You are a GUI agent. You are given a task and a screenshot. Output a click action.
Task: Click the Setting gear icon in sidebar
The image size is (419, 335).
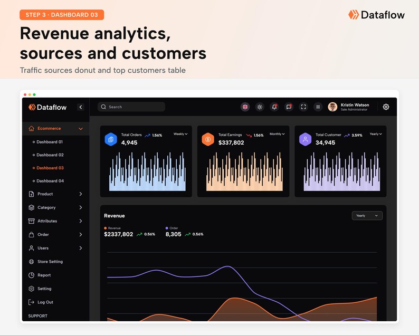pyautogui.click(x=31, y=289)
